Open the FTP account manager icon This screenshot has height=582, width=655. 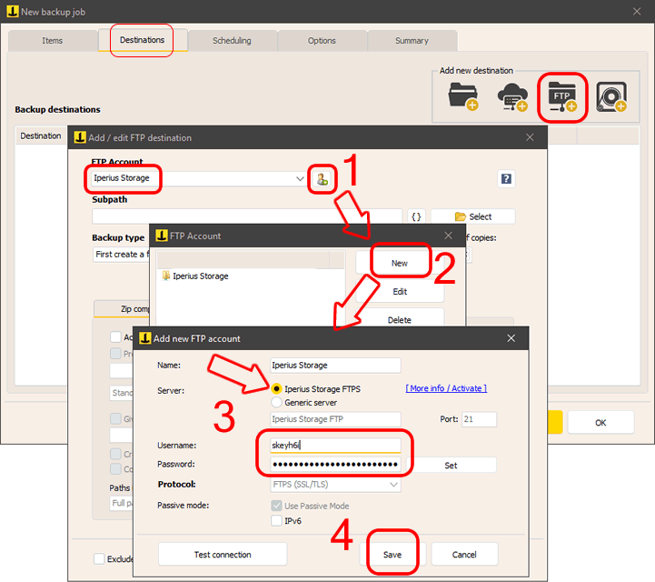[x=323, y=179]
